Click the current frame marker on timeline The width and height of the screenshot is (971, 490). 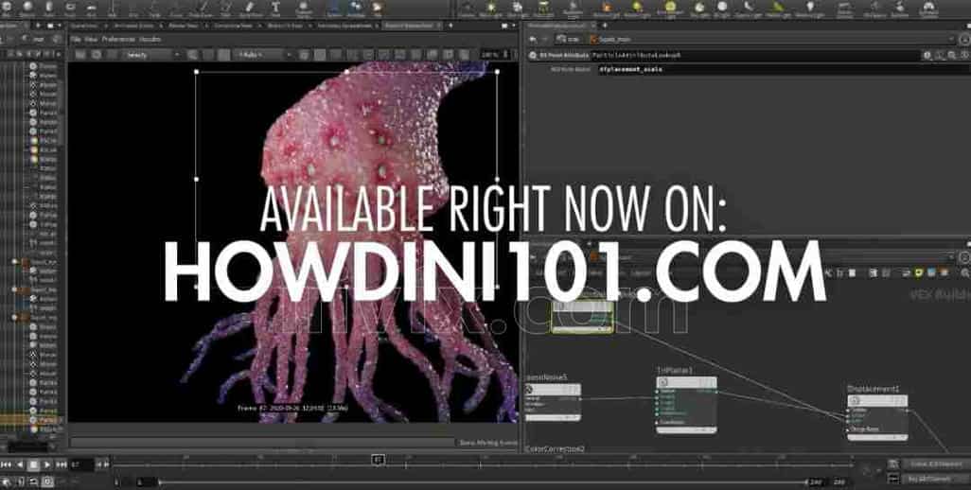(379, 459)
